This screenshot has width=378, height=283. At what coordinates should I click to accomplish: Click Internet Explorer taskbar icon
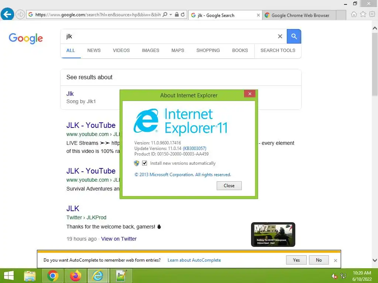pyautogui.click(x=97, y=276)
